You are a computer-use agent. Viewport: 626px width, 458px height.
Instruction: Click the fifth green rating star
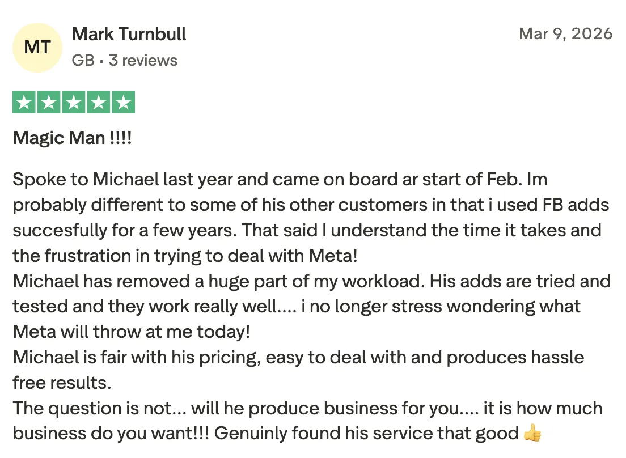(x=124, y=102)
